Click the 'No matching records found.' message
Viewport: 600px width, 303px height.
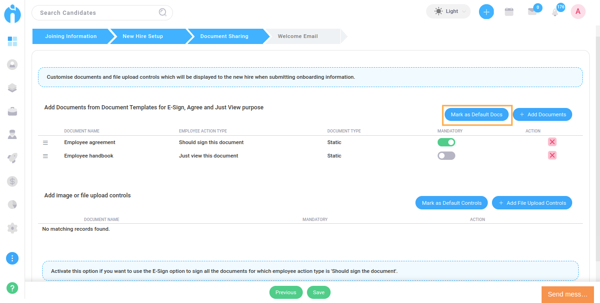click(76, 229)
